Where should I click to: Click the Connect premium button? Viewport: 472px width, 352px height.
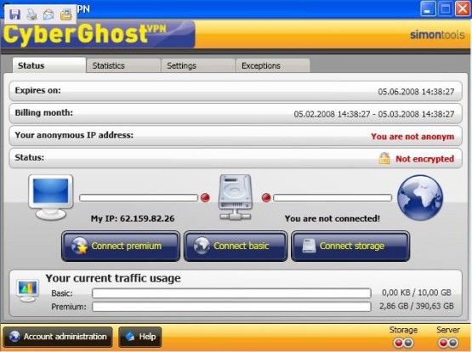tap(121, 246)
